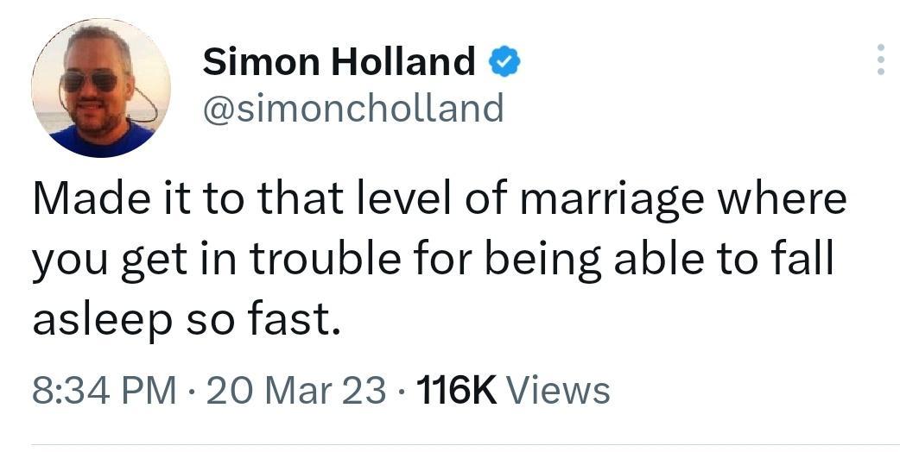
Task: Open the @simoncholland handle link
Action: [x=352, y=109]
